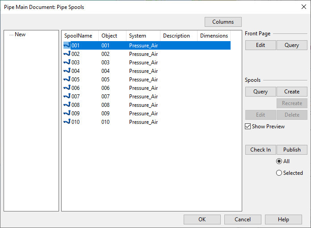The width and height of the screenshot is (311, 228).
Task: Pick the pipe icon for spool 002
Action: 67,54
